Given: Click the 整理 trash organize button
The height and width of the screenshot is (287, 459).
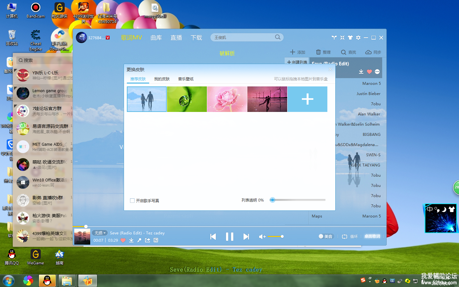Looking at the screenshot, I should [323, 52].
